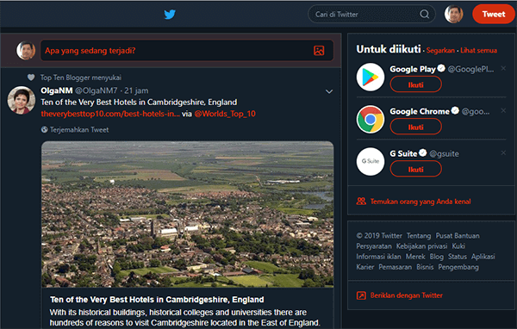The width and height of the screenshot is (517, 329).
Task: Open the link card title about Cambridgeshire hotels
Action: (x=157, y=300)
